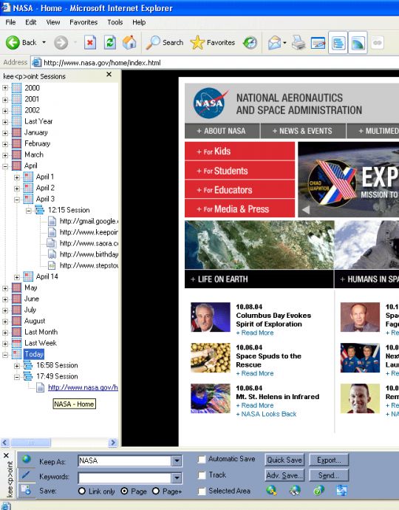Print the page using printer icon
The image size is (399, 510).
click(x=299, y=43)
